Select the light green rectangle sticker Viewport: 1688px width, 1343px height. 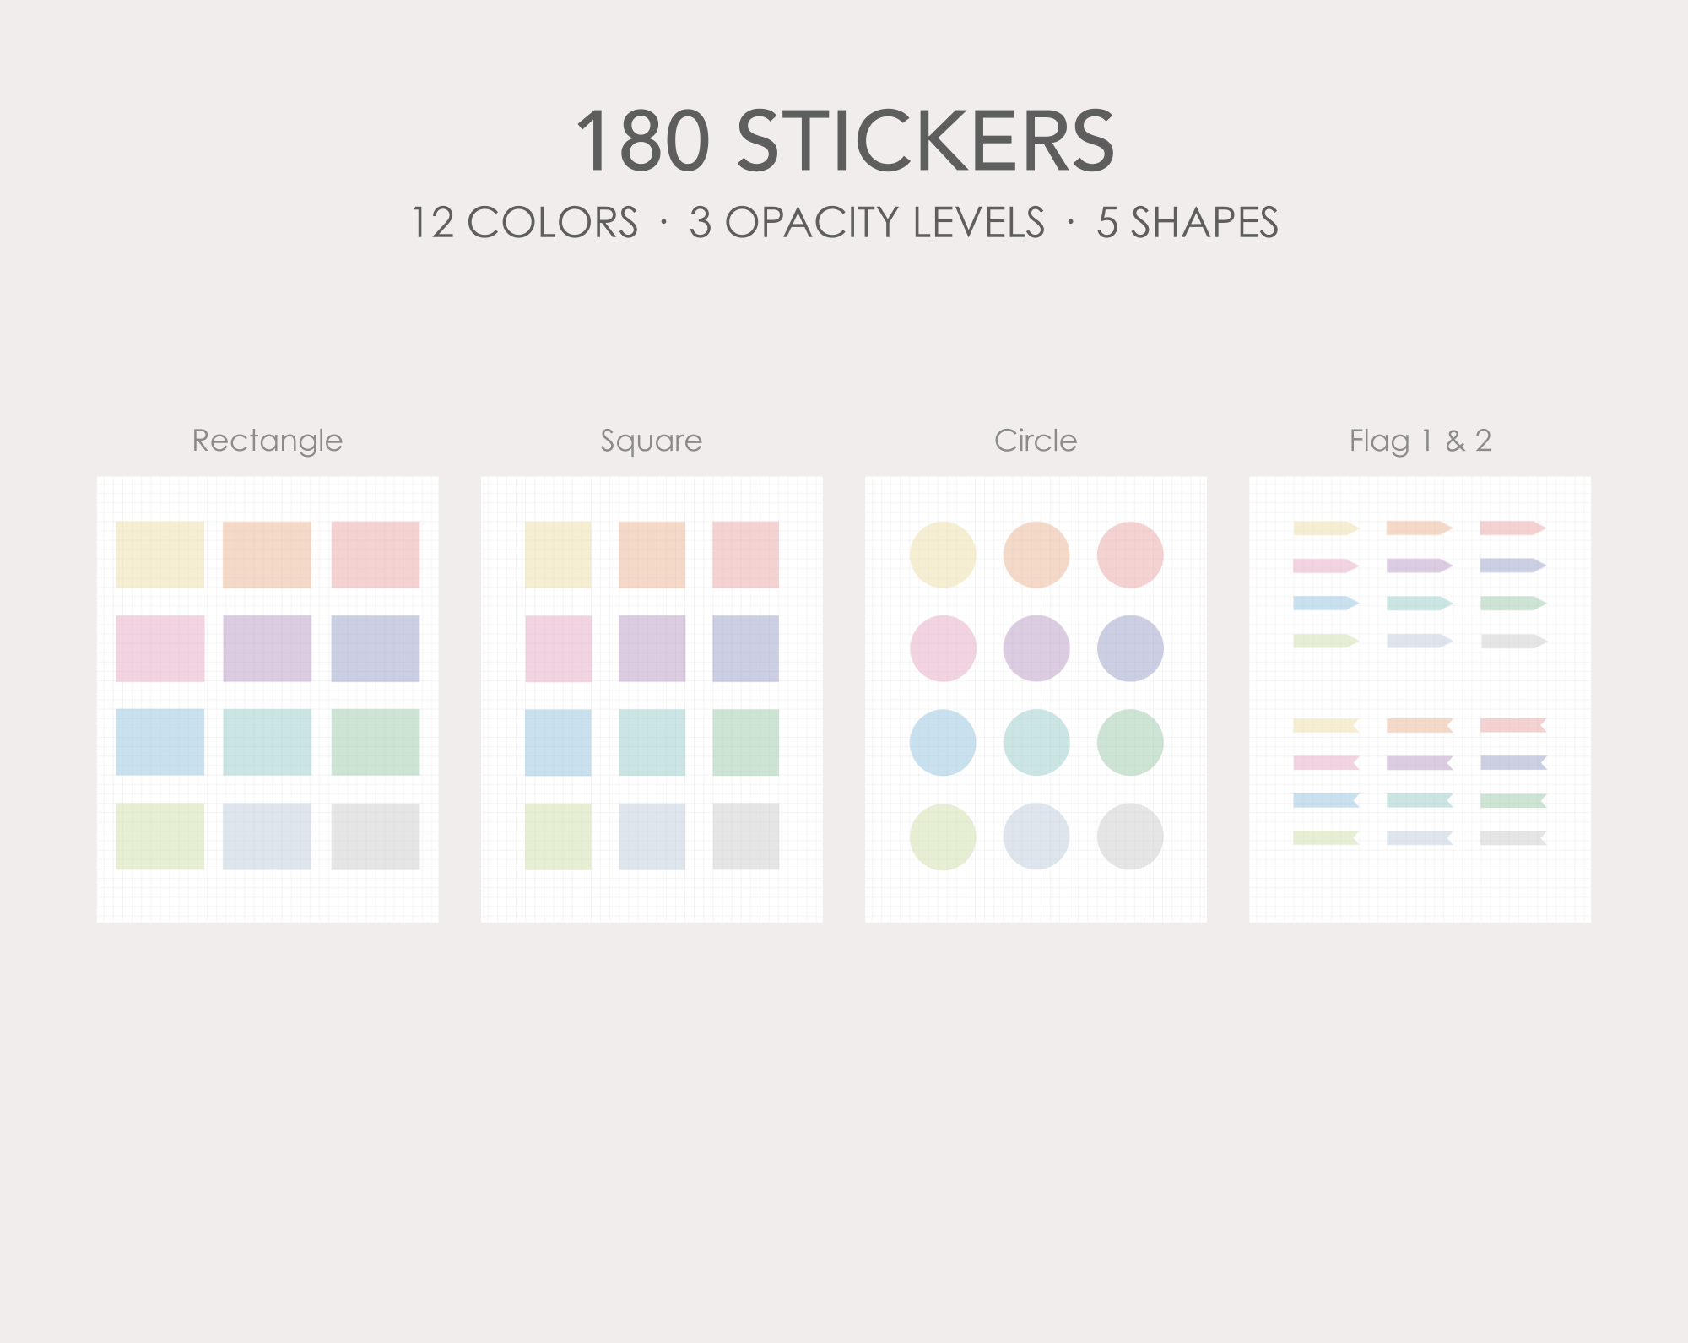160,837
